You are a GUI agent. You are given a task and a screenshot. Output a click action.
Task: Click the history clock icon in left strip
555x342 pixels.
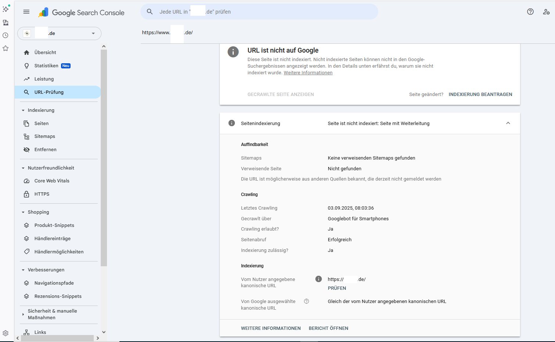click(6, 36)
